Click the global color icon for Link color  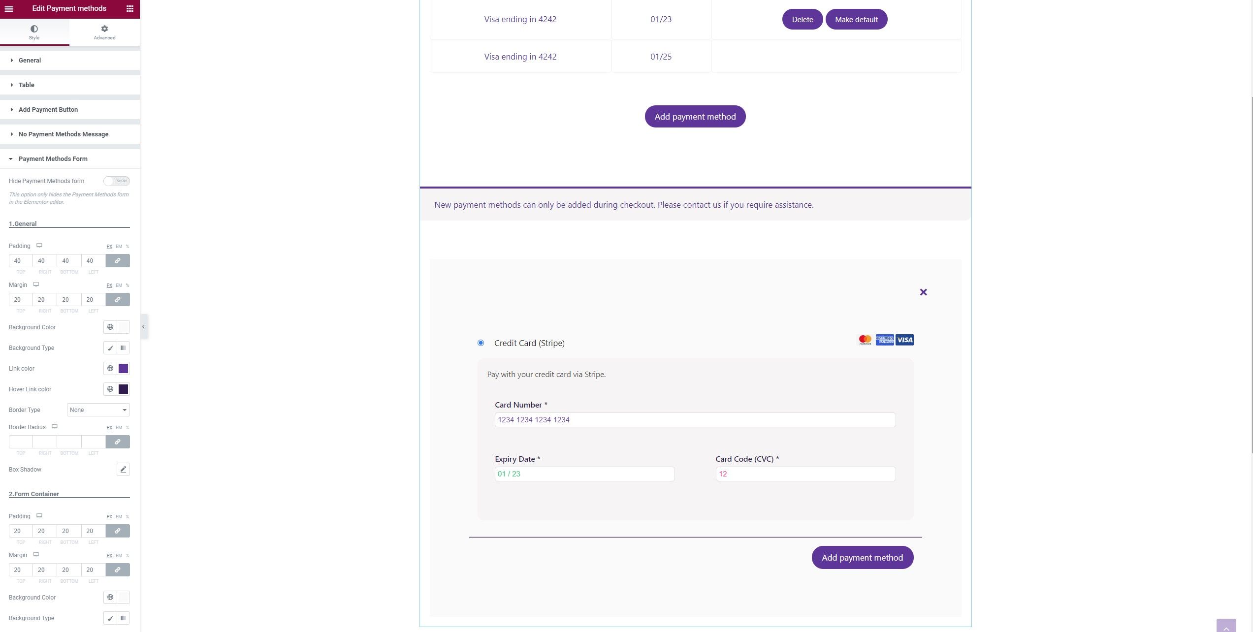(x=110, y=368)
